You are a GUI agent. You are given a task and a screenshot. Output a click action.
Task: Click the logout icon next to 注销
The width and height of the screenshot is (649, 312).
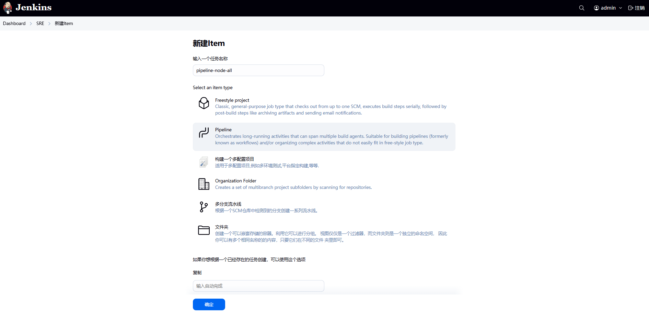coord(630,8)
